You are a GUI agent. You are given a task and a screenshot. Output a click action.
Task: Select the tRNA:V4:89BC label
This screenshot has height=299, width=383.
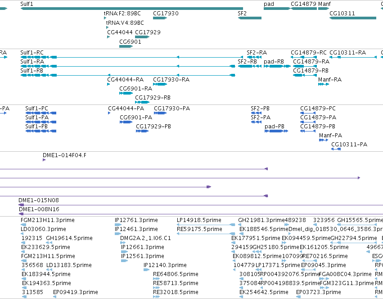coord(125,23)
